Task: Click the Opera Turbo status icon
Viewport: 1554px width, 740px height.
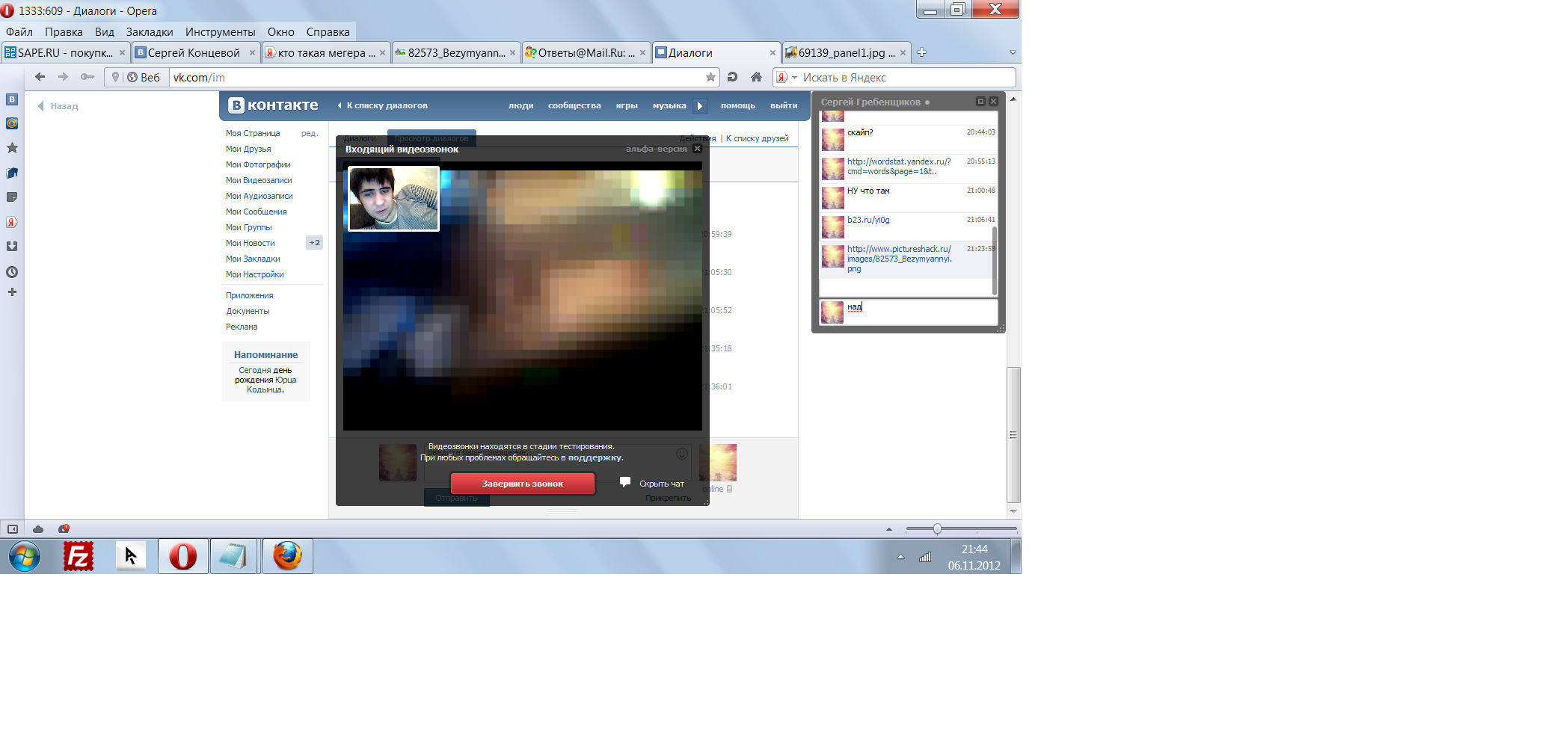Action: pos(64,529)
